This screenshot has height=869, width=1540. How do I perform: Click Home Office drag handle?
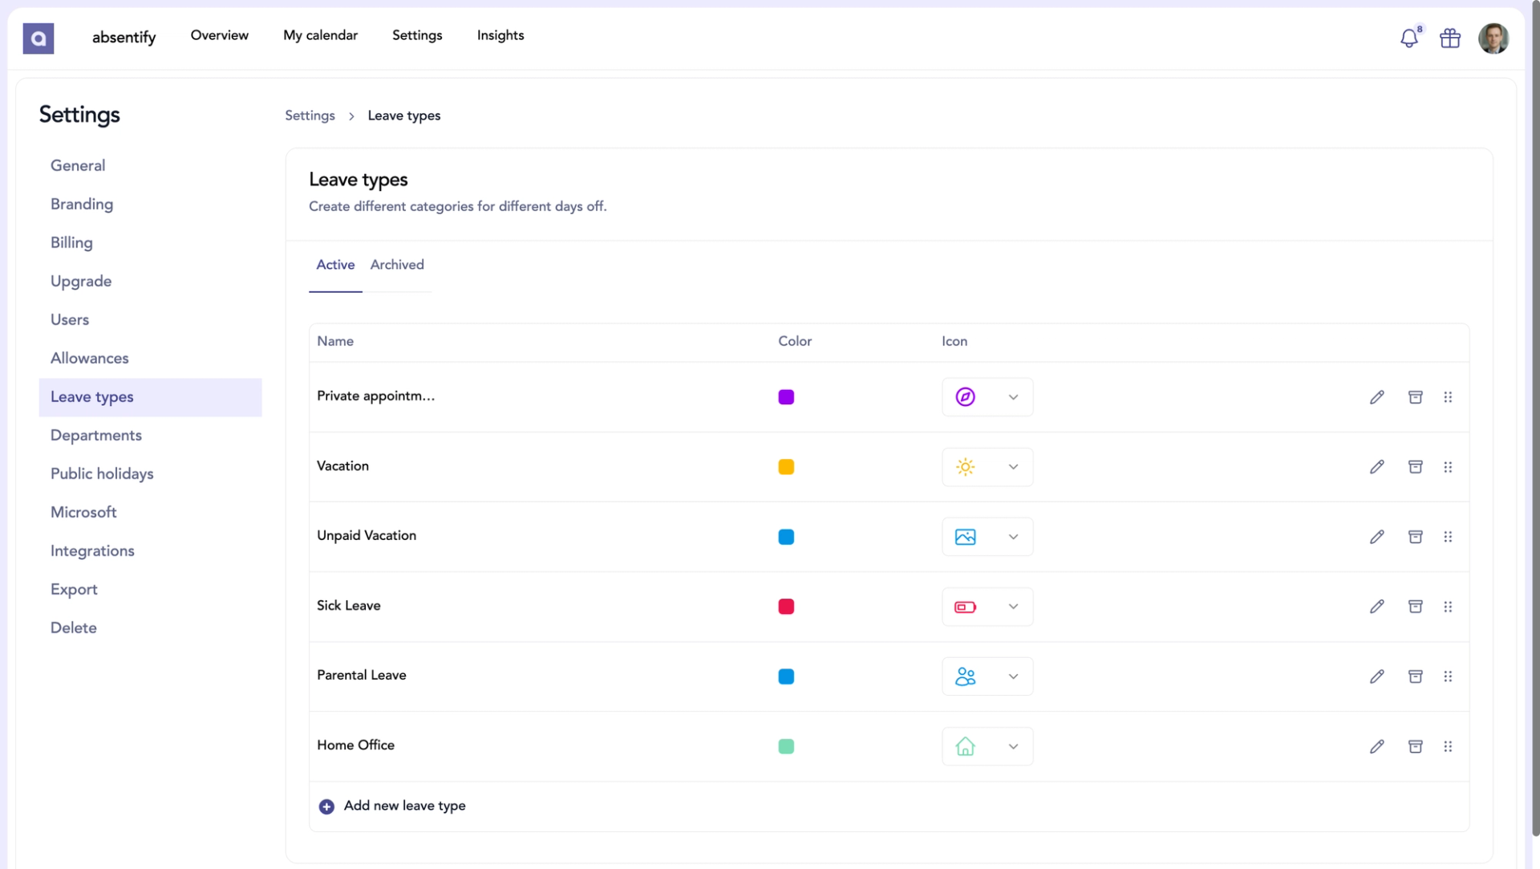point(1448,746)
